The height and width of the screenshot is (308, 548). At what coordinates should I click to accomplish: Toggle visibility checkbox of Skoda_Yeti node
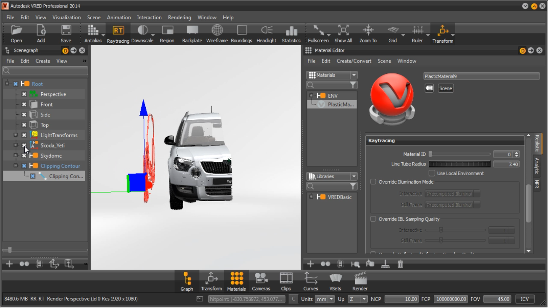[x=24, y=145]
